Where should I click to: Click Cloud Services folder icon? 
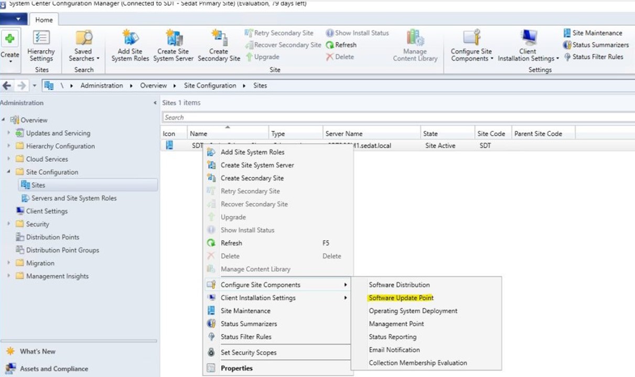(x=20, y=159)
